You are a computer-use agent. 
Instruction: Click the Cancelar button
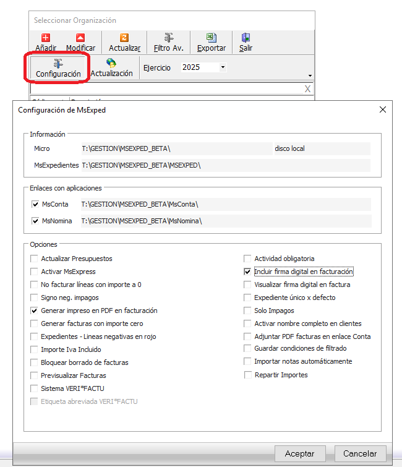click(361, 453)
